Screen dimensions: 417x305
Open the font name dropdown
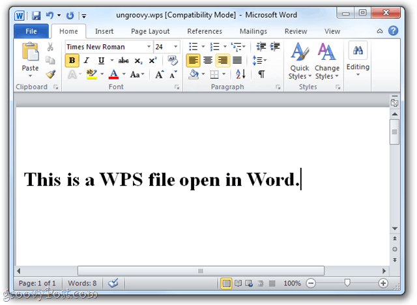coord(149,47)
